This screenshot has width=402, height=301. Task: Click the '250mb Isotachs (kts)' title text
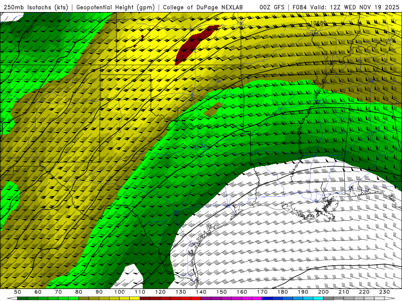pos(36,7)
